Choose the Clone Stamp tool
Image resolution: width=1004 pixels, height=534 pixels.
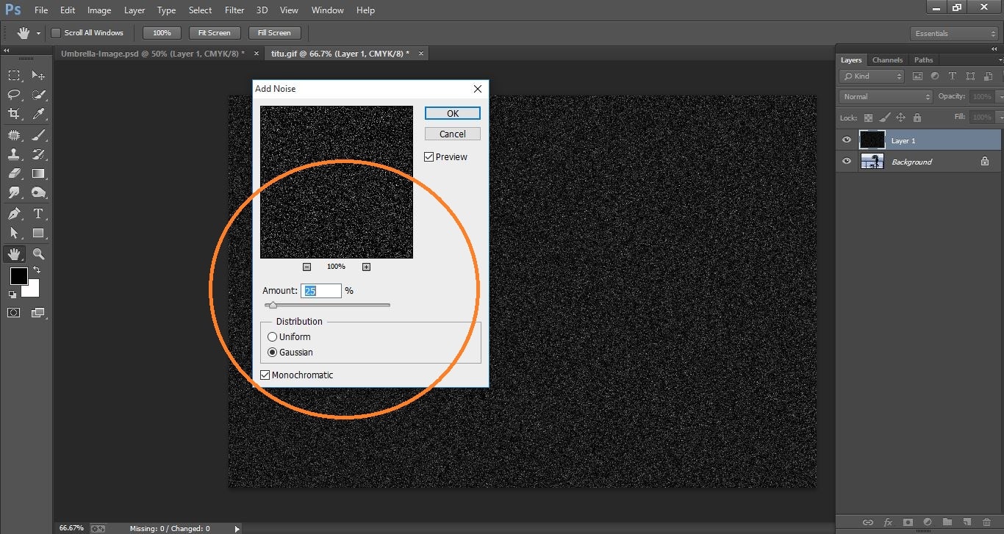[x=14, y=154]
